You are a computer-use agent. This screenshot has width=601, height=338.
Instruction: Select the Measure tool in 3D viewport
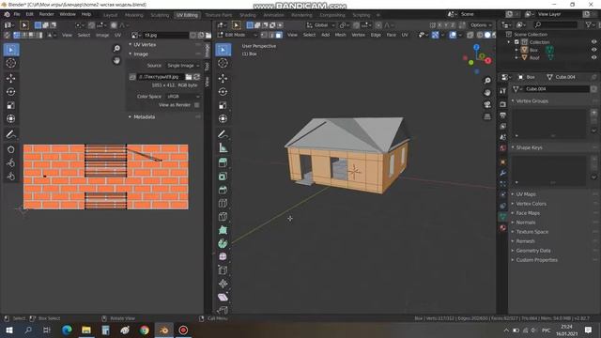point(223,147)
